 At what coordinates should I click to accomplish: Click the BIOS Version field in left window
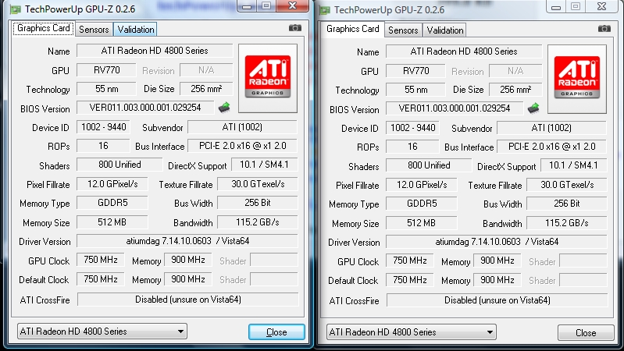click(x=145, y=108)
